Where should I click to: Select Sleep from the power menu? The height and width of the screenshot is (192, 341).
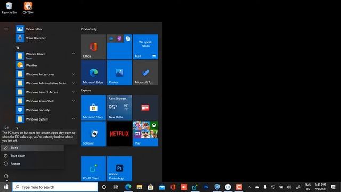pyautogui.click(x=33, y=148)
